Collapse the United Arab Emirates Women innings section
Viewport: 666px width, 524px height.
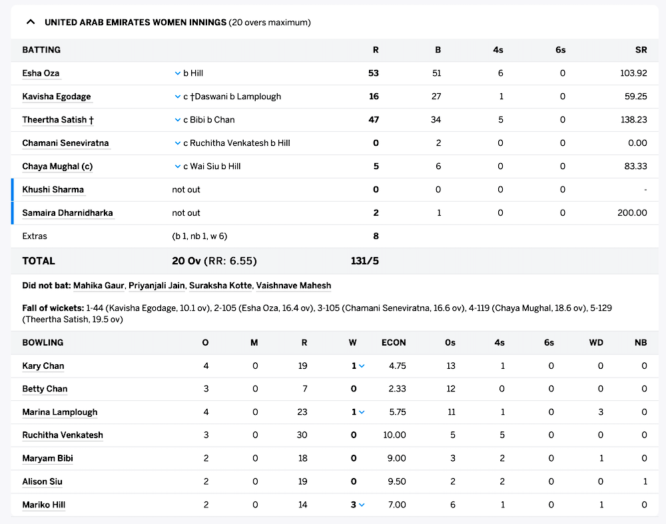pyautogui.click(x=31, y=22)
